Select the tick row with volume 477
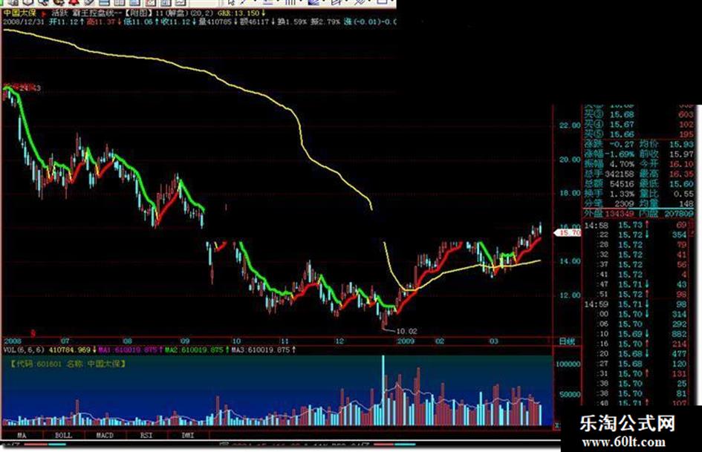Image resolution: width=702 pixels, height=452 pixels. point(636,353)
